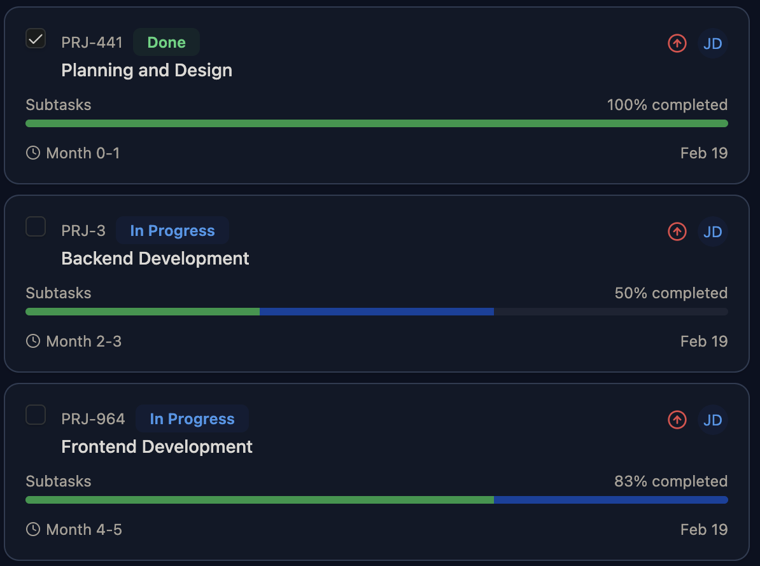Screen dimensions: 760x566
Task: Open JD avatar on PRJ-964 card
Action: (712, 420)
